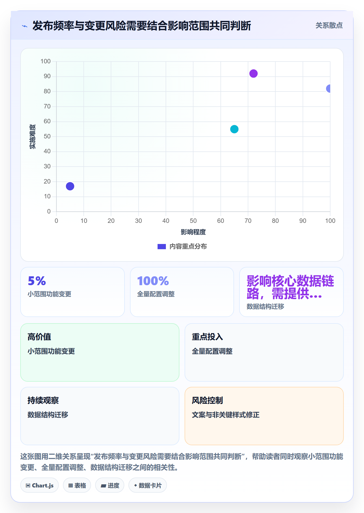Image resolution: width=364 pixels, height=513 pixels.
Task: Click 全量配置调整 in the 重点投入 card
Action: 212,351
